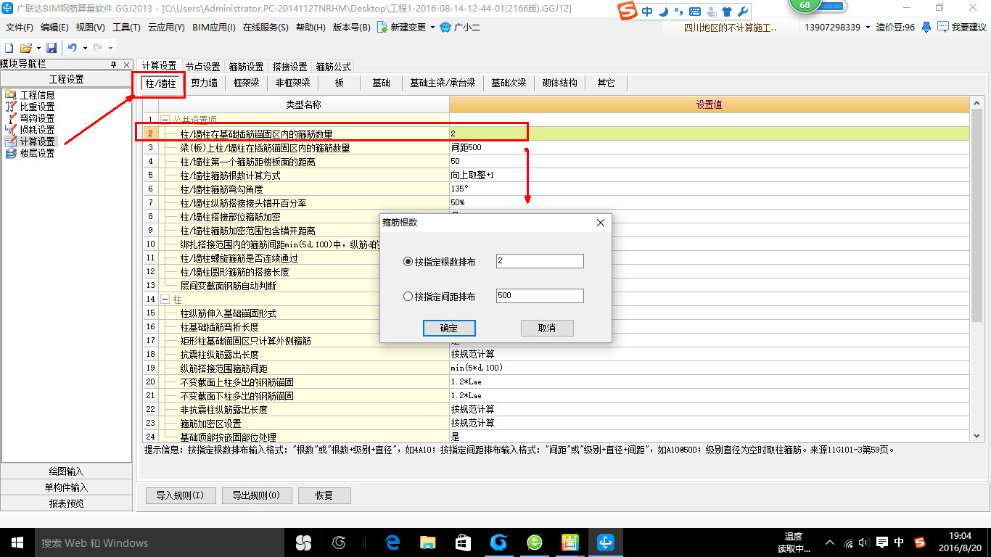
Task: Expand the 新建变更 dropdown arrow
Action: pos(432,28)
